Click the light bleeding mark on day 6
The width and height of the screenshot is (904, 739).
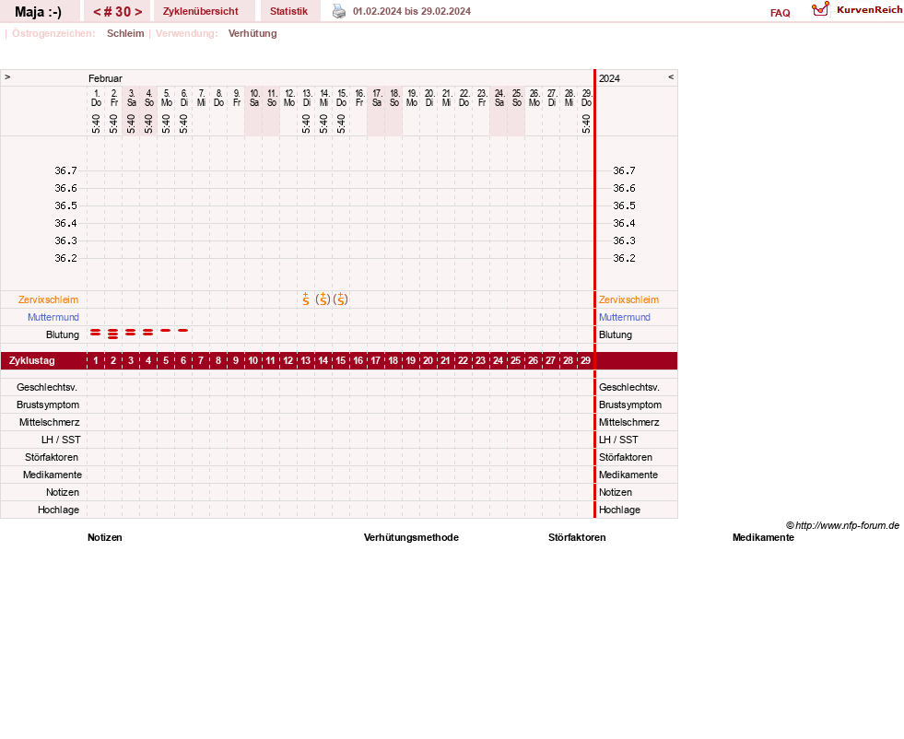183,330
